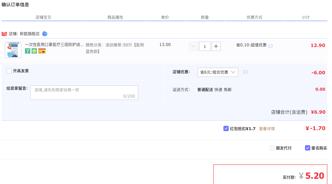332x184 pixels.
Task: Click the quantity input field
Action: coord(205,46)
